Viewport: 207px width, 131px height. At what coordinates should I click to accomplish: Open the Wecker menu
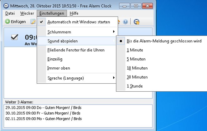coord(27,13)
